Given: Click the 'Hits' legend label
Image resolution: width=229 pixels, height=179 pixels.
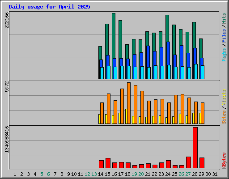Looking at the screenshot, I should pyautogui.click(x=224, y=18).
